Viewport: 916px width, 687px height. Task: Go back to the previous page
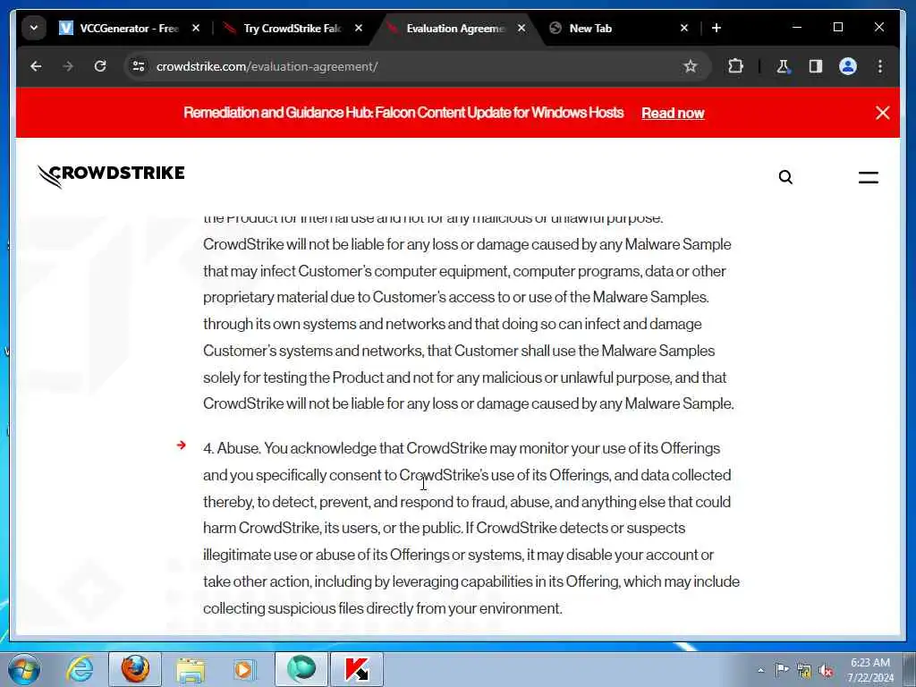pos(36,66)
